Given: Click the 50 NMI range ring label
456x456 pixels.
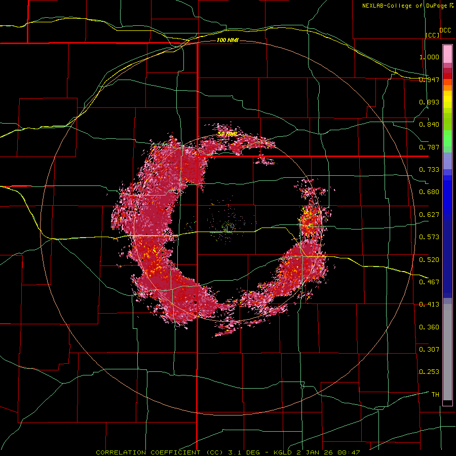Looking at the screenshot, I should click(x=227, y=134).
